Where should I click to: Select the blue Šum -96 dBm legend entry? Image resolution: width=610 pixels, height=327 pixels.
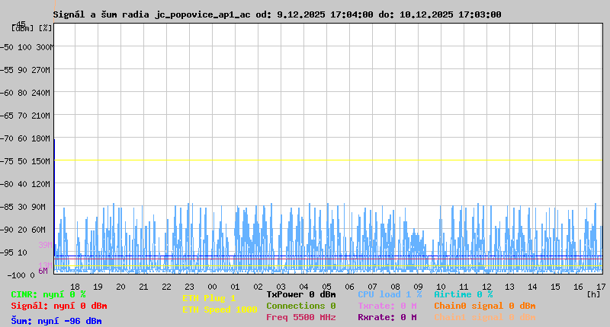[x=56, y=321]
